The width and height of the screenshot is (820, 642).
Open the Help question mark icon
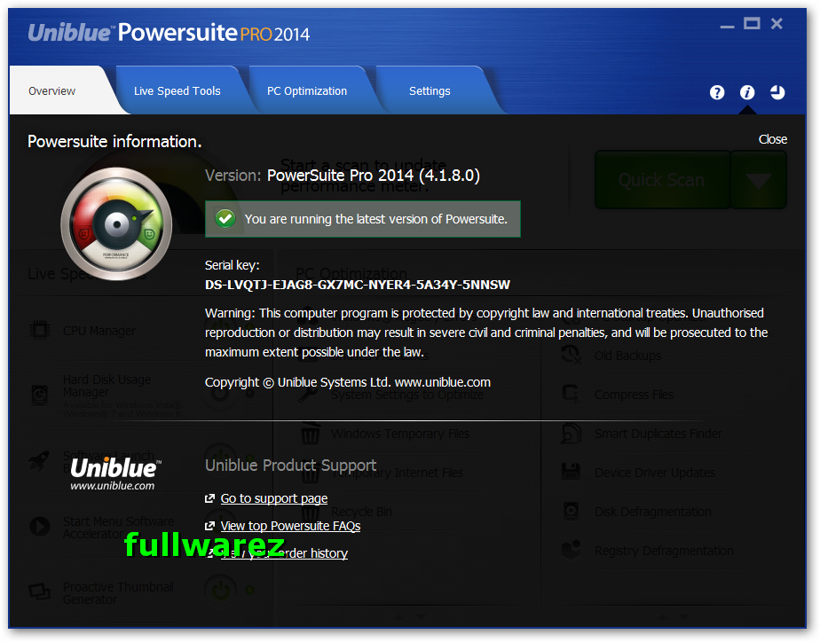point(717,93)
